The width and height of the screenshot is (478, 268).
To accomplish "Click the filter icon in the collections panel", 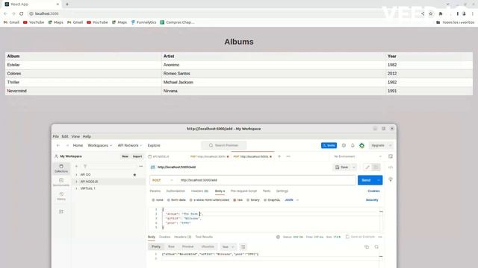I will click(85, 166).
